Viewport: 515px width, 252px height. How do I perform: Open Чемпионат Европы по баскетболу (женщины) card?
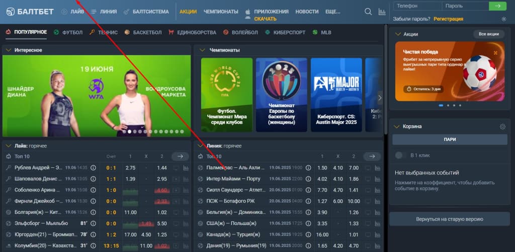[282, 95]
